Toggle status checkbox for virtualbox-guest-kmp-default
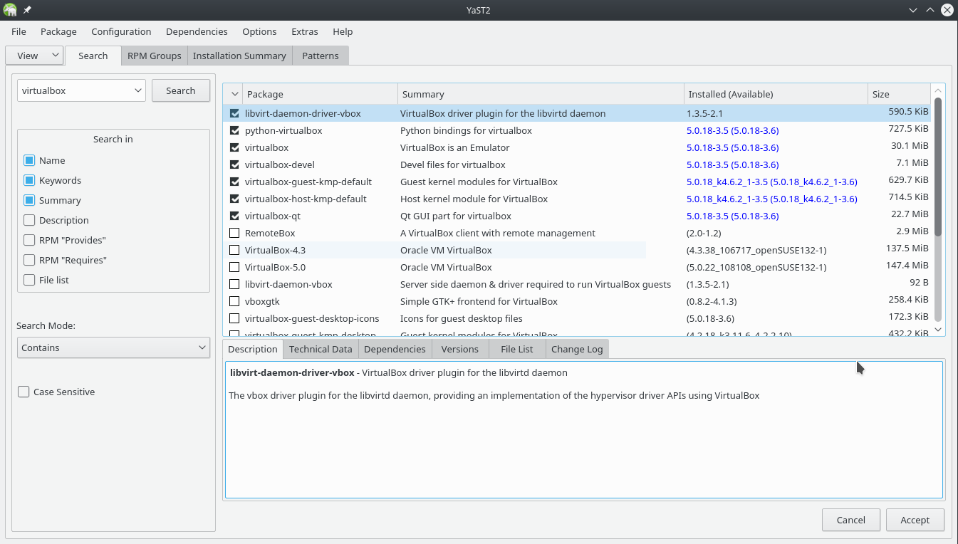Image resolution: width=958 pixels, height=544 pixels. pyautogui.click(x=234, y=182)
